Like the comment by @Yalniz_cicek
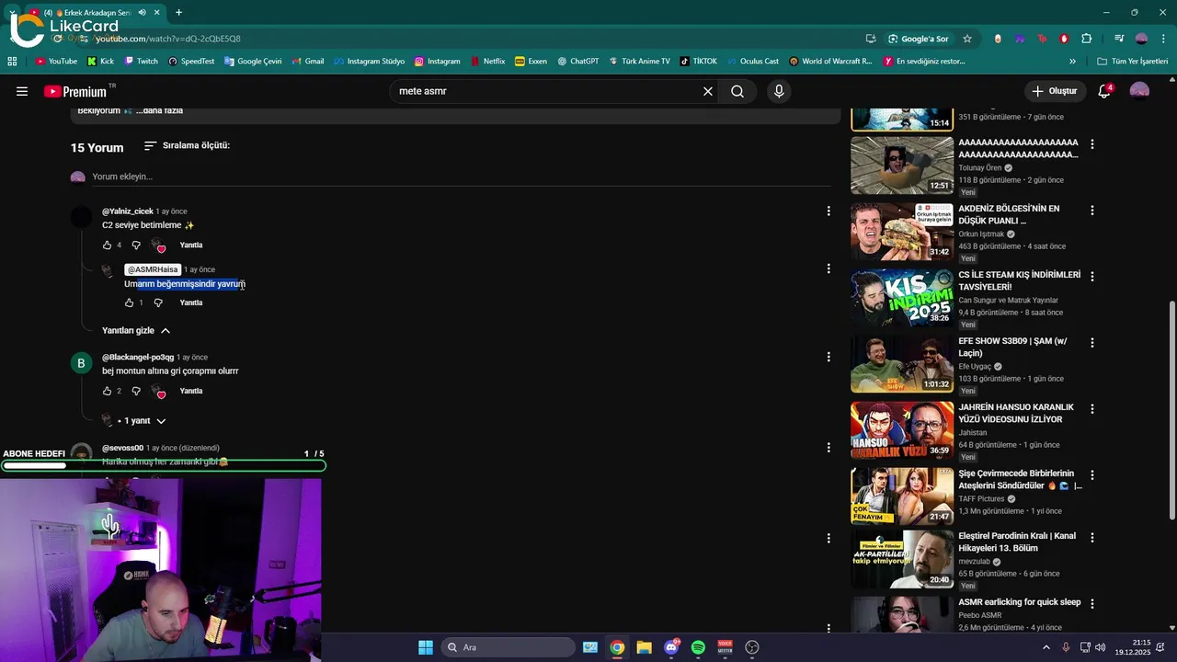The width and height of the screenshot is (1177, 662). [107, 245]
